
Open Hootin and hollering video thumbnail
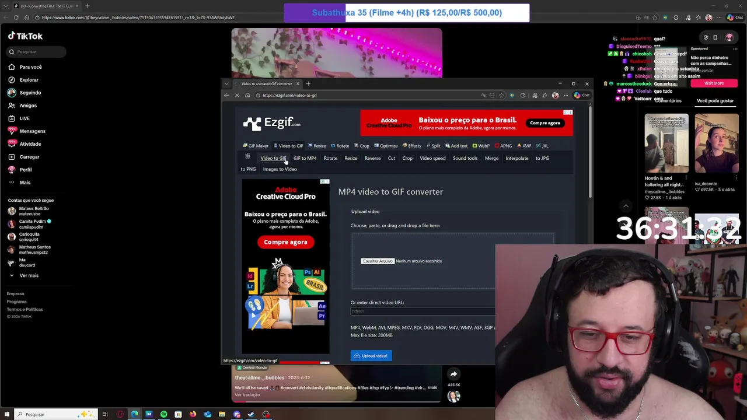tap(666, 143)
